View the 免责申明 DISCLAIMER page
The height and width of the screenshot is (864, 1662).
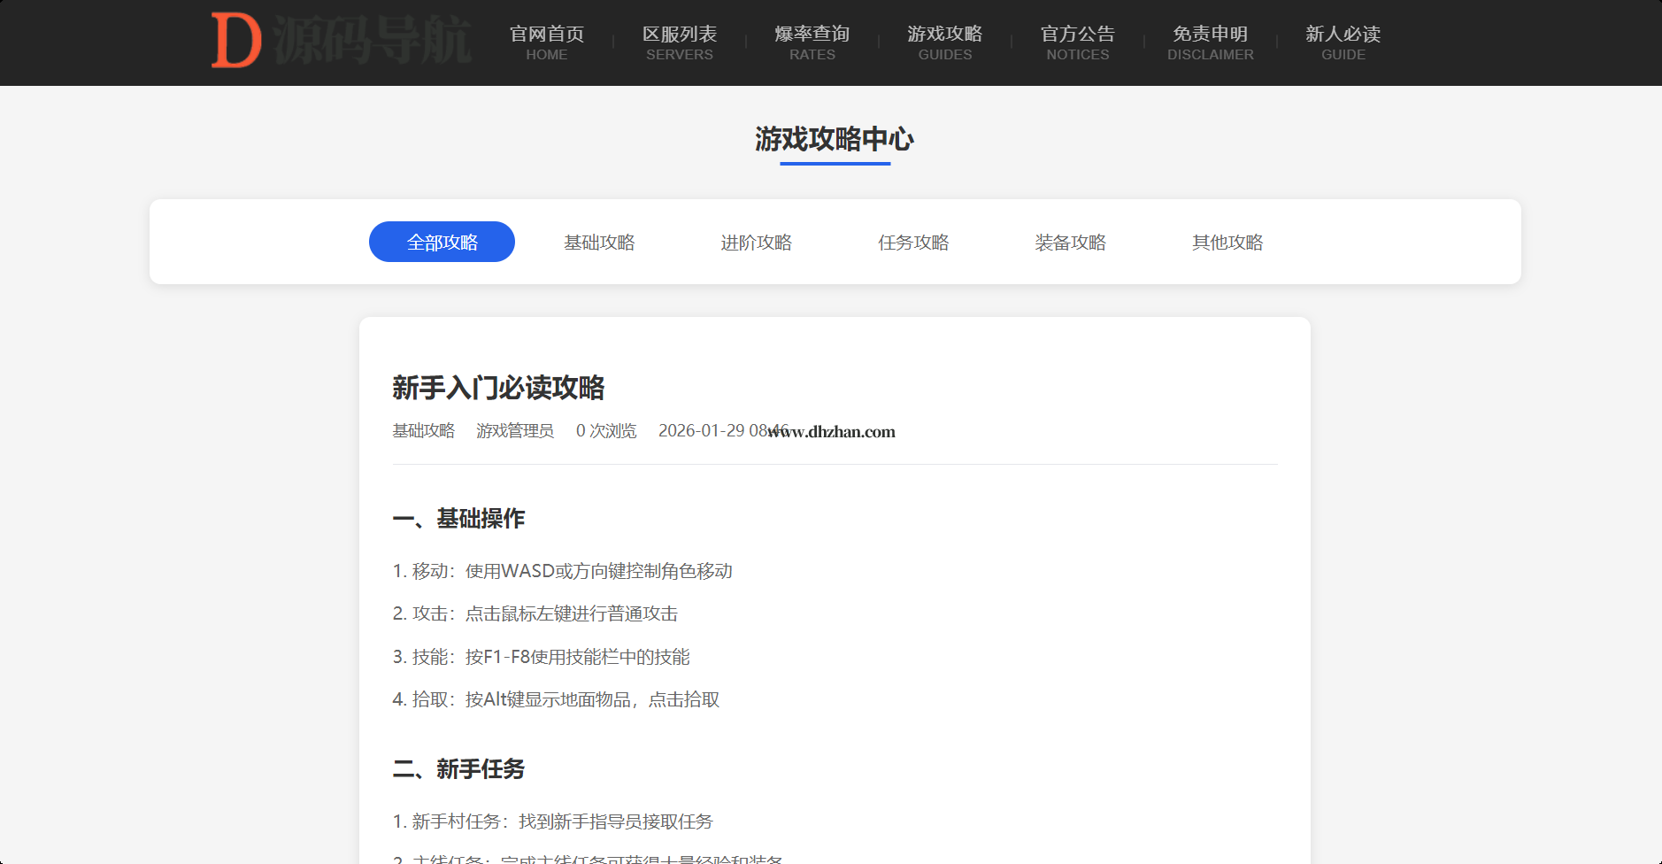(x=1210, y=42)
